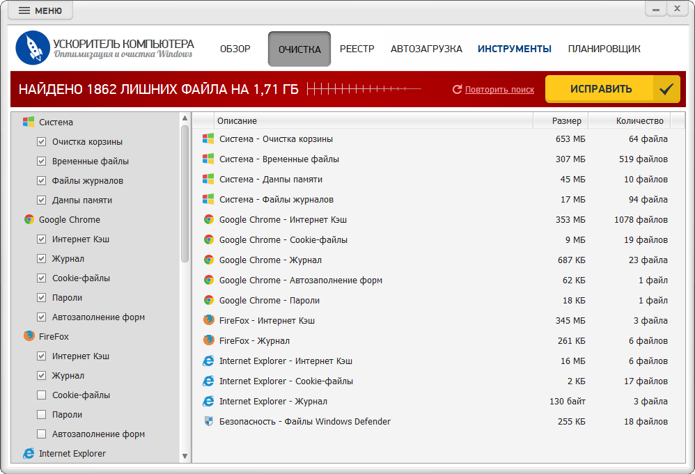The image size is (695, 474).
Task: Click the shield icon for Файлы Windows Defender
Action: click(x=208, y=421)
